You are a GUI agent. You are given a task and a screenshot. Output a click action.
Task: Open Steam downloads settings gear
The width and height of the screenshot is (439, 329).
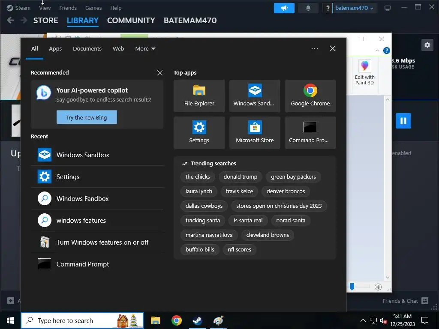[x=427, y=45]
